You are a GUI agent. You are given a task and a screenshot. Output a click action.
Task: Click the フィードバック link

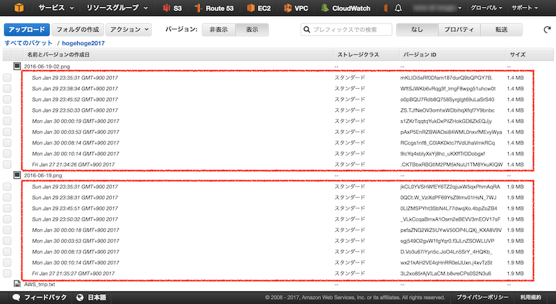click(x=45, y=298)
